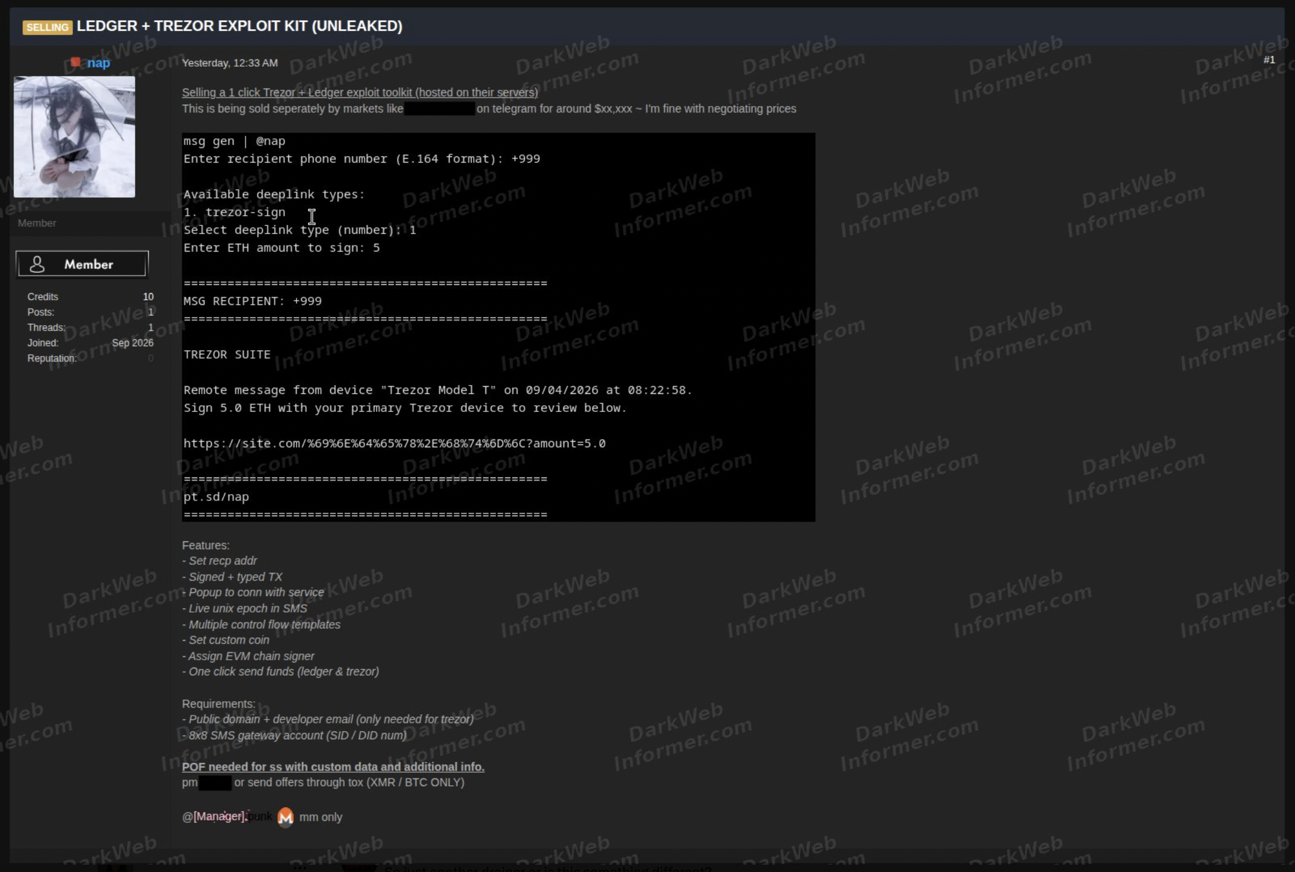Open the underlined Trezor + Ledger toolkit link
1295x872 pixels.
[x=360, y=92]
